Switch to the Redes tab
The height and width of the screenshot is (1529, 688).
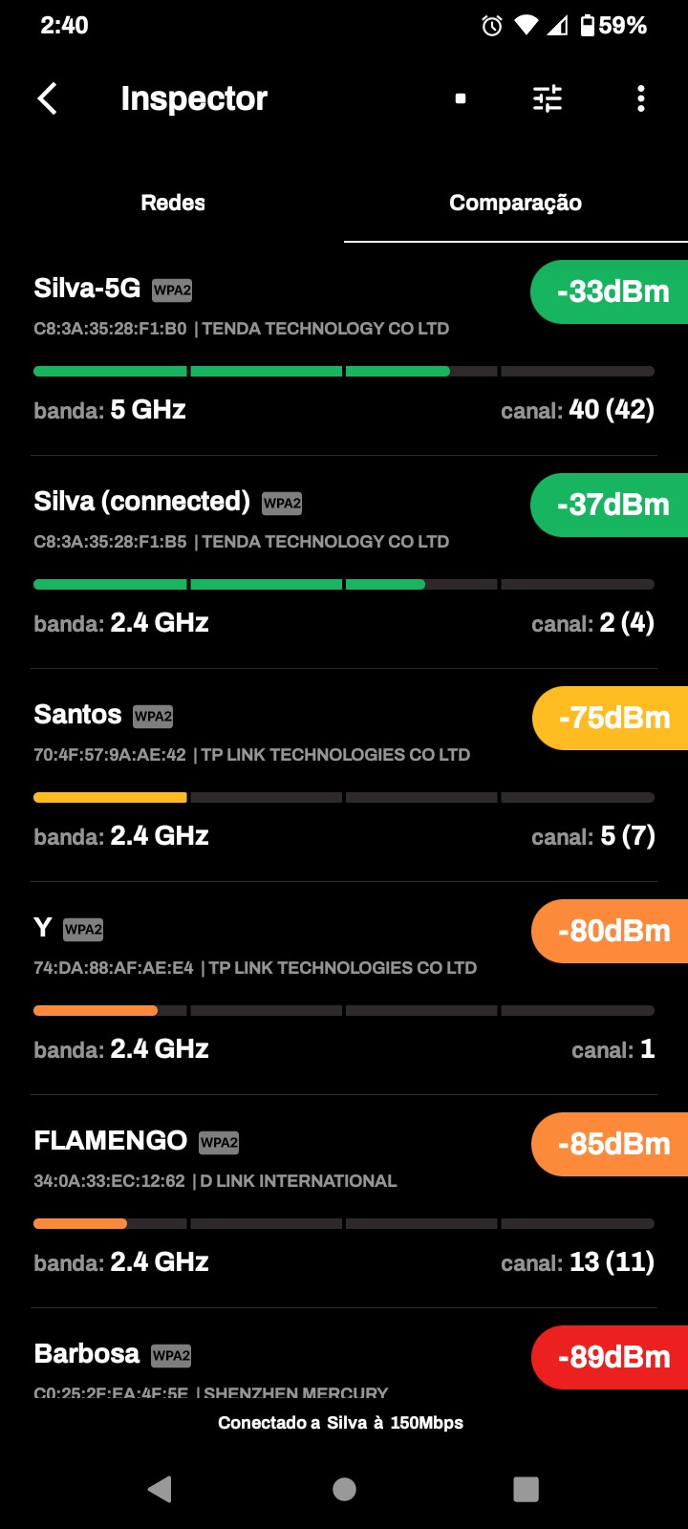click(173, 203)
